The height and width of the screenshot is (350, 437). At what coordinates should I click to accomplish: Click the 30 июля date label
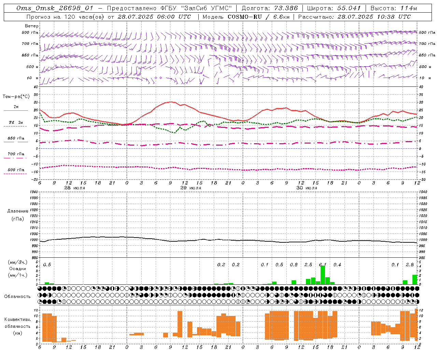coord(307,188)
